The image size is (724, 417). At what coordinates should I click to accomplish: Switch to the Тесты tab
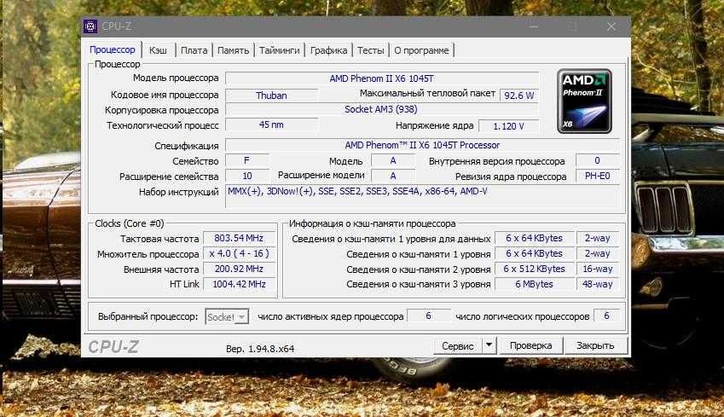pos(371,50)
